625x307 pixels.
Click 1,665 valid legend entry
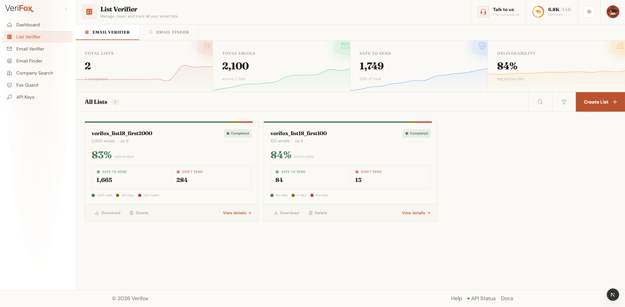(102, 195)
